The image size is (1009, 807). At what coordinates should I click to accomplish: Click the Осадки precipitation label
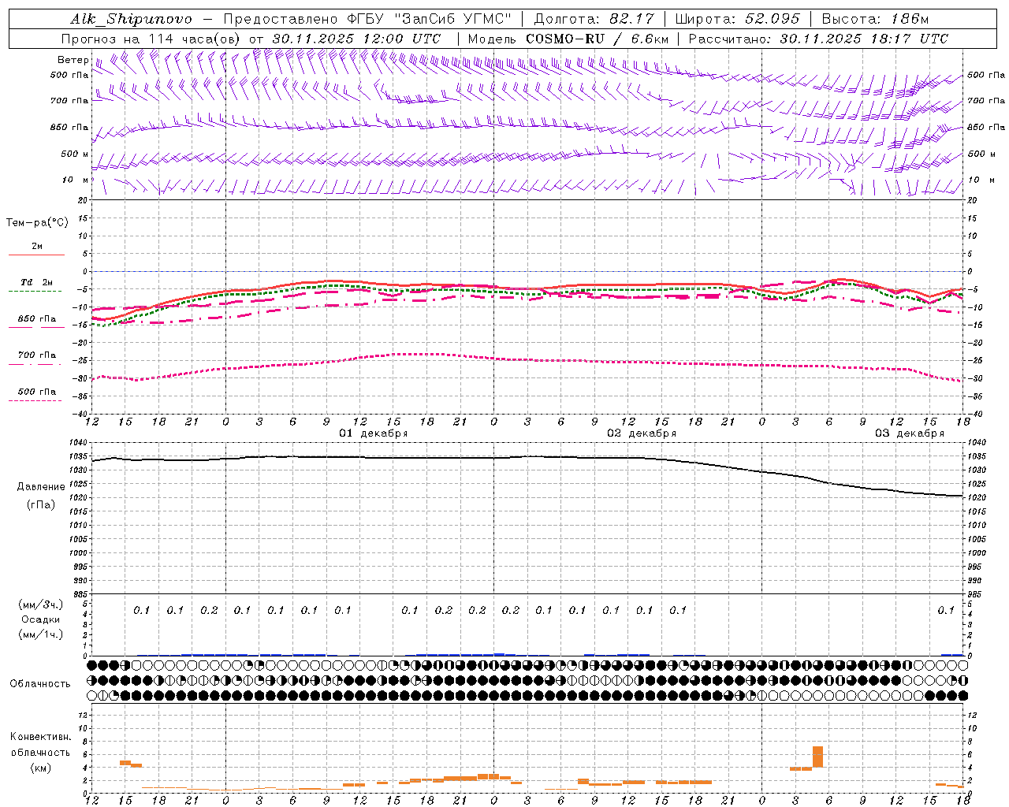point(40,620)
